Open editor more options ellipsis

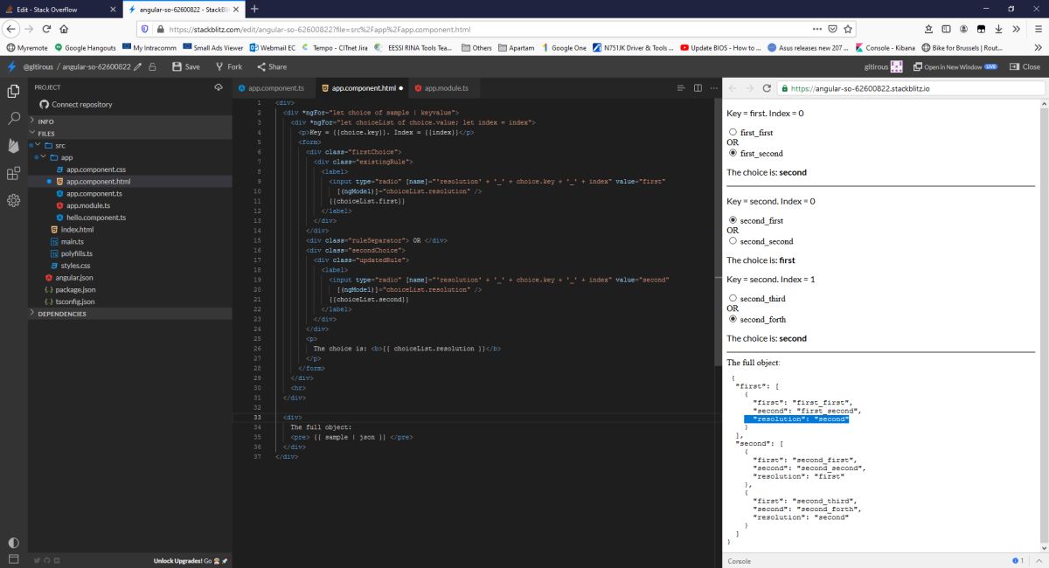[713, 87]
